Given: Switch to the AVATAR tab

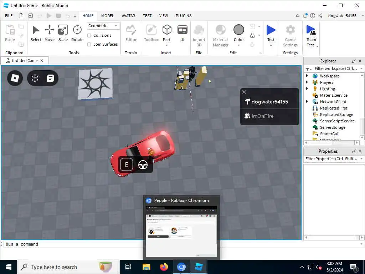Looking at the screenshot, I should (128, 16).
